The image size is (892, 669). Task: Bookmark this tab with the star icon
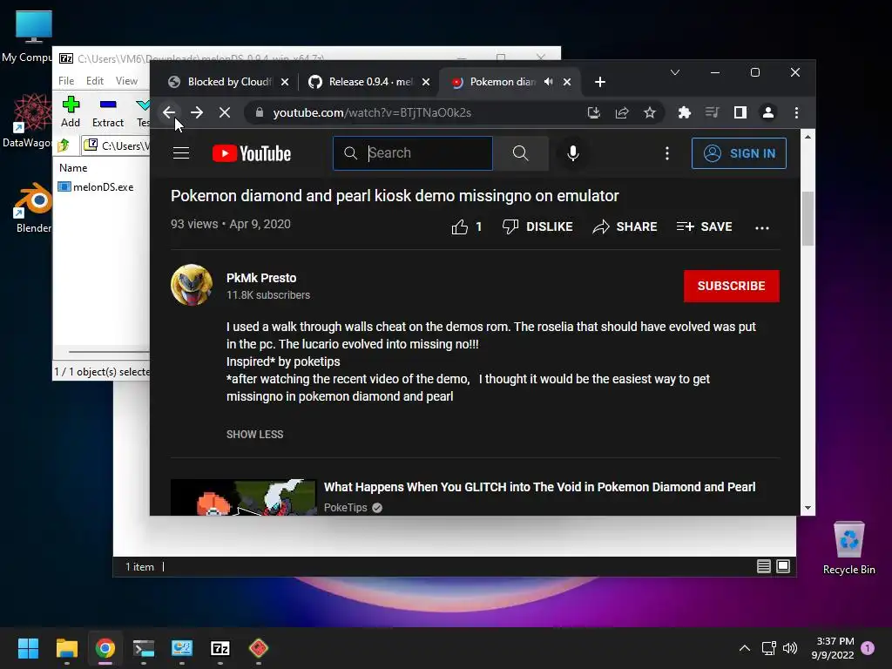point(650,112)
